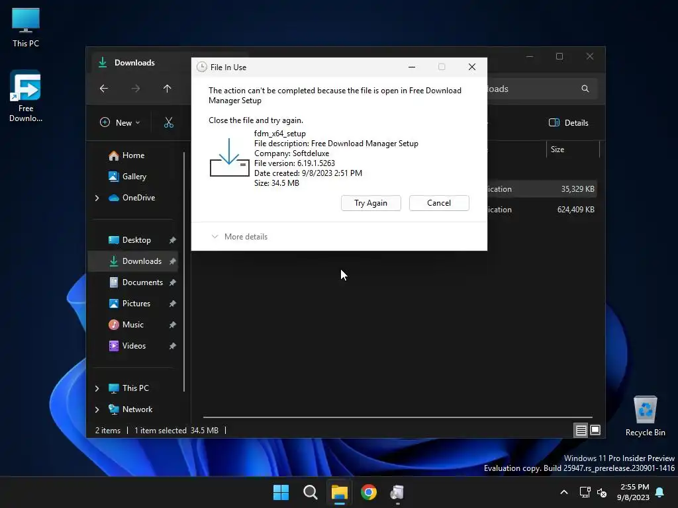
Task: Select the 35,329 KB file row
Action: tap(542, 189)
